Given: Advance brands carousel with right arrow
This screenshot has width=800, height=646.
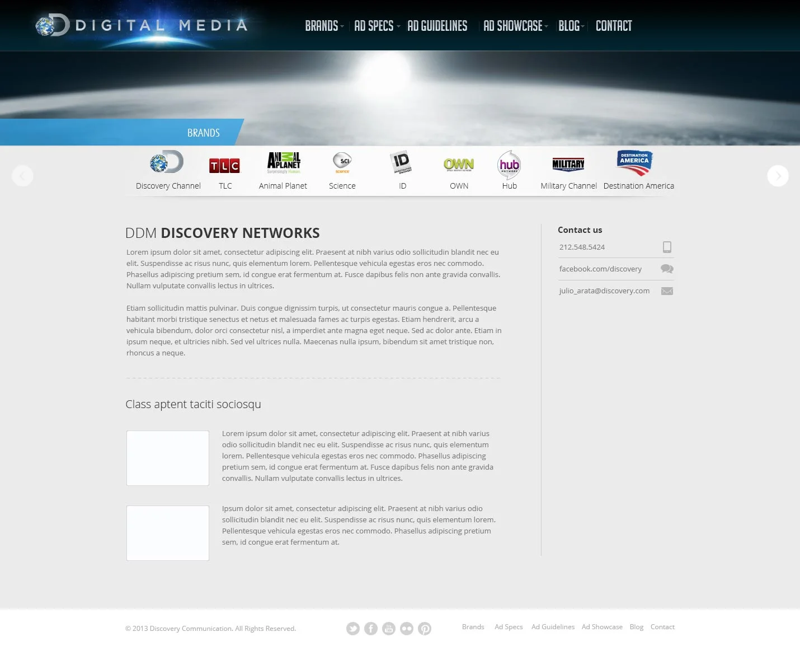Looking at the screenshot, I should pos(778,176).
